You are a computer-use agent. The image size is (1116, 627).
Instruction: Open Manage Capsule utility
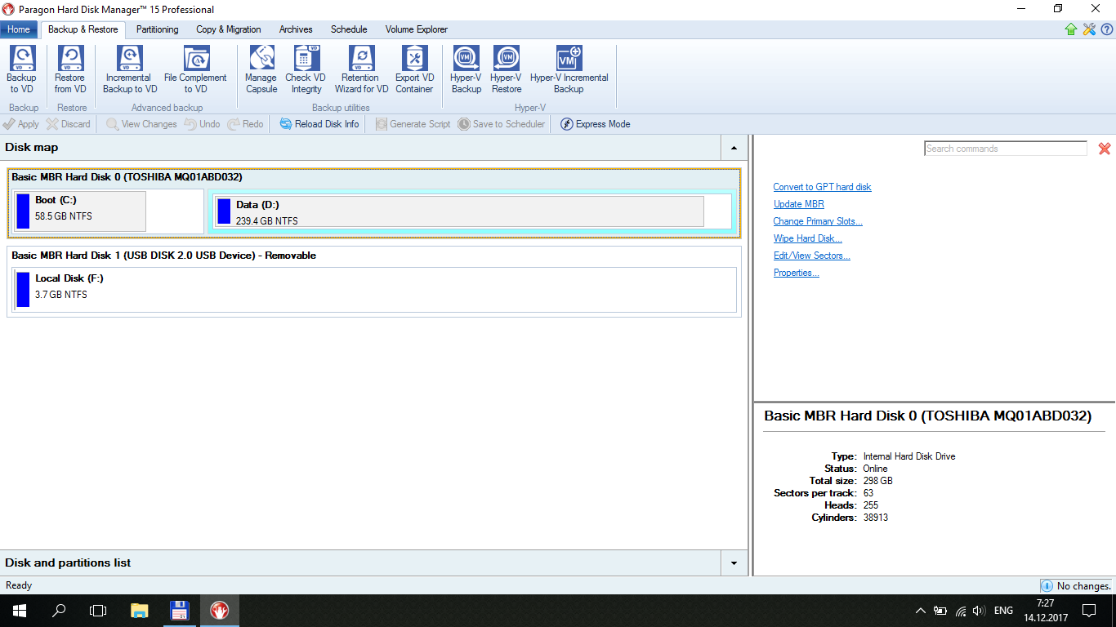261,70
